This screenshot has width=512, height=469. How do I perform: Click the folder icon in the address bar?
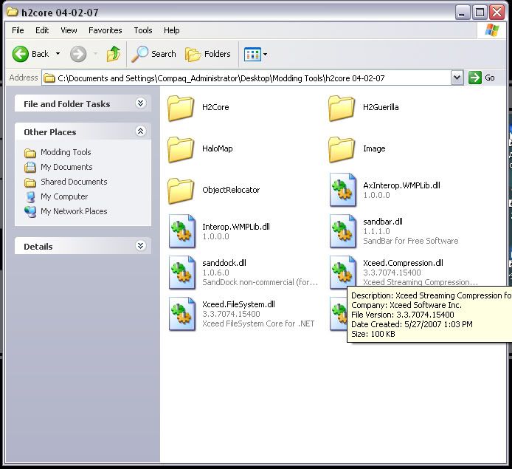(x=49, y=78)
